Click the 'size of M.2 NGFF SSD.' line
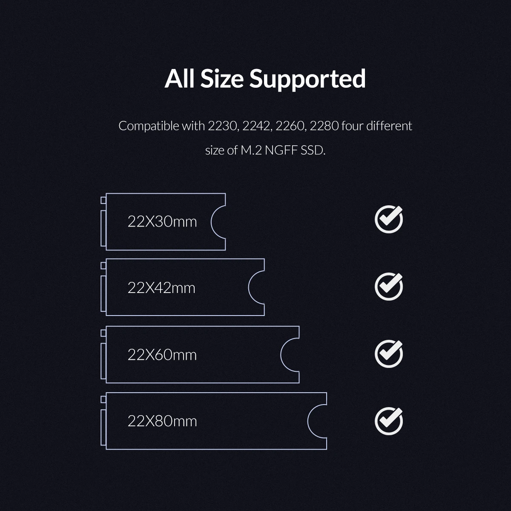511x511 pixels. pos(265,150)
